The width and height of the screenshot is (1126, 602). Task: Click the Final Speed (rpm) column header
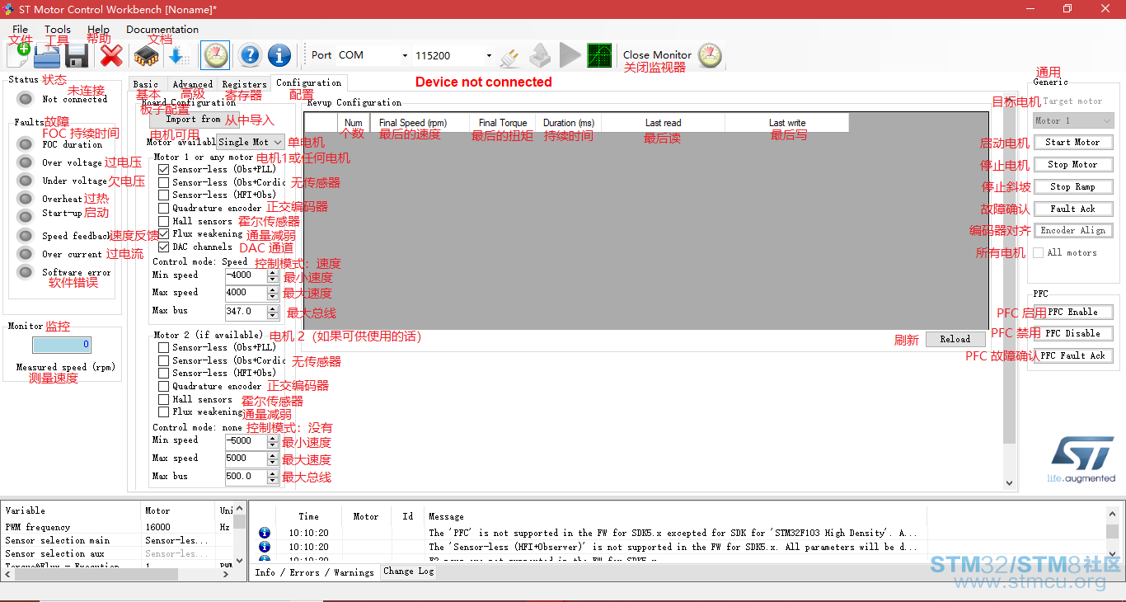point(413,123)
